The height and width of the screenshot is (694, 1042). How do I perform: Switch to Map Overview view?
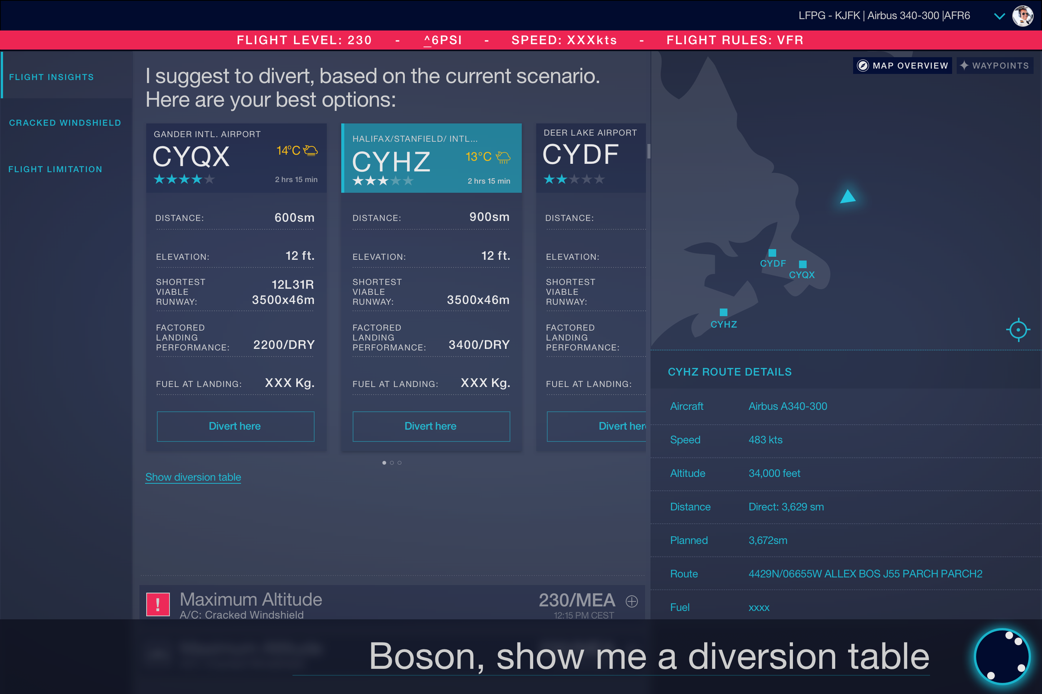coord(902,65)
